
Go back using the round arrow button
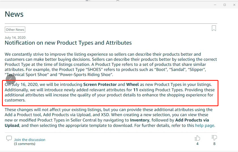pos(11,79)
